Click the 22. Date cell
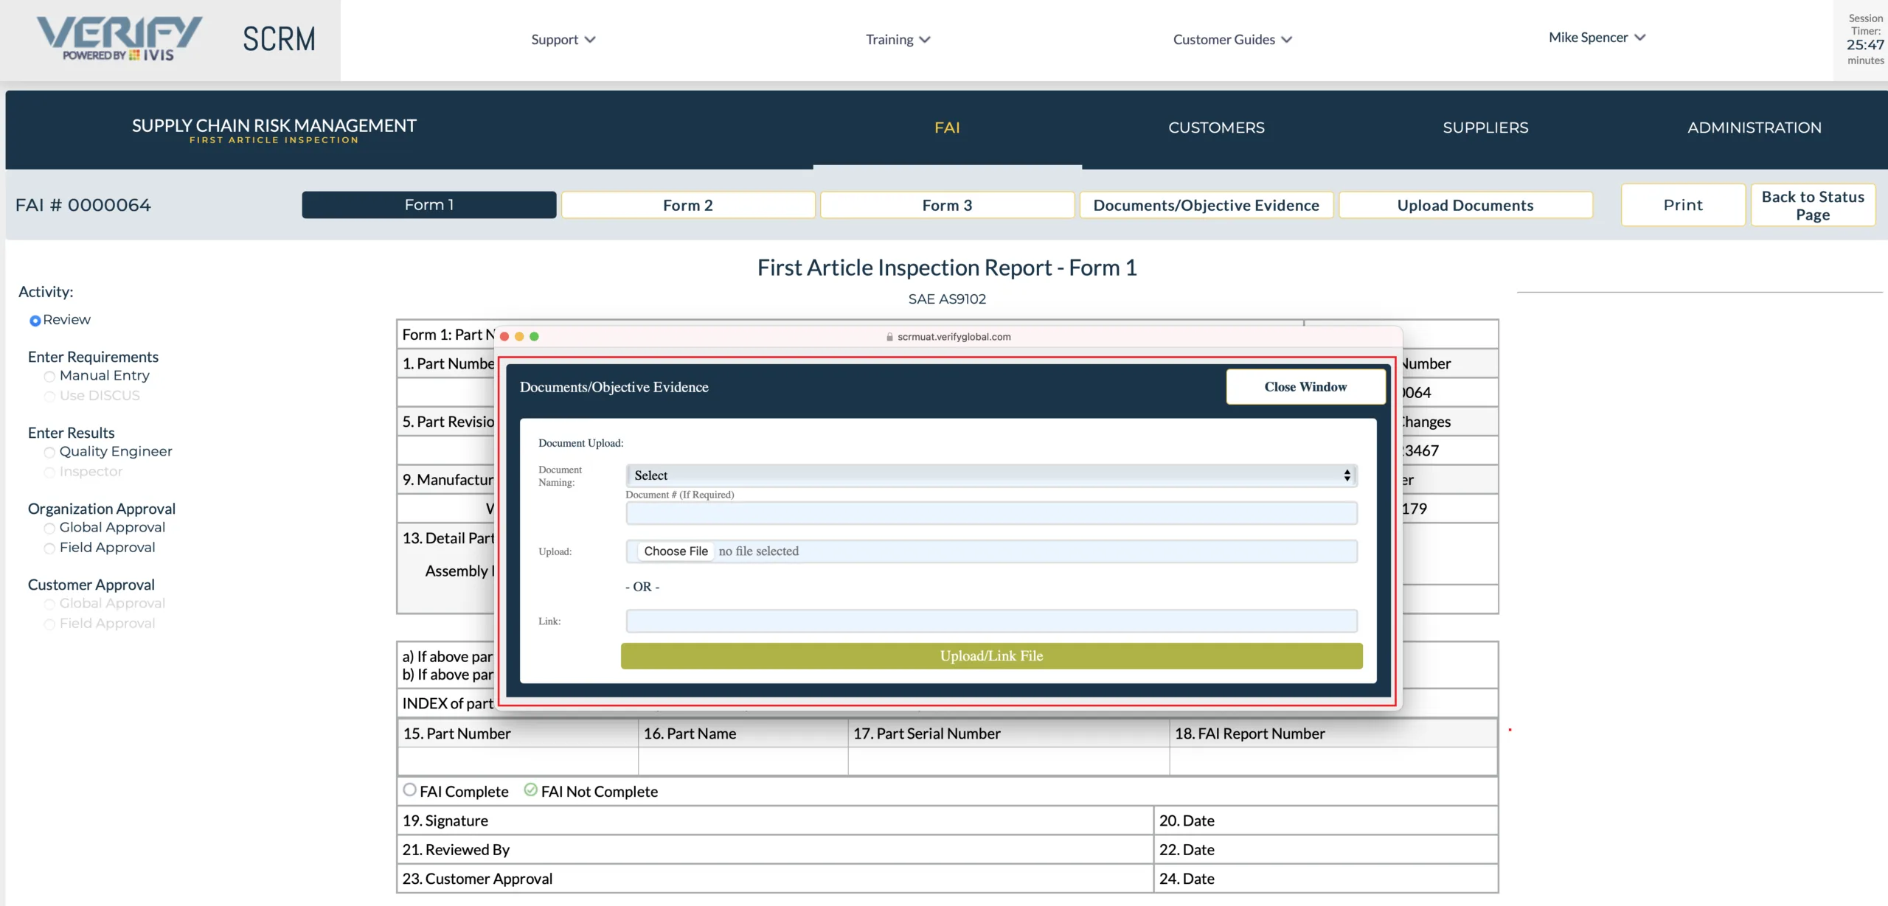This screenshot has width=1888, height=906. pos(1325,849)
